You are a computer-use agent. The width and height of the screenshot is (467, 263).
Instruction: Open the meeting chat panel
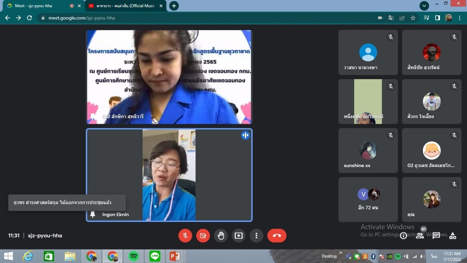(436, 236)
